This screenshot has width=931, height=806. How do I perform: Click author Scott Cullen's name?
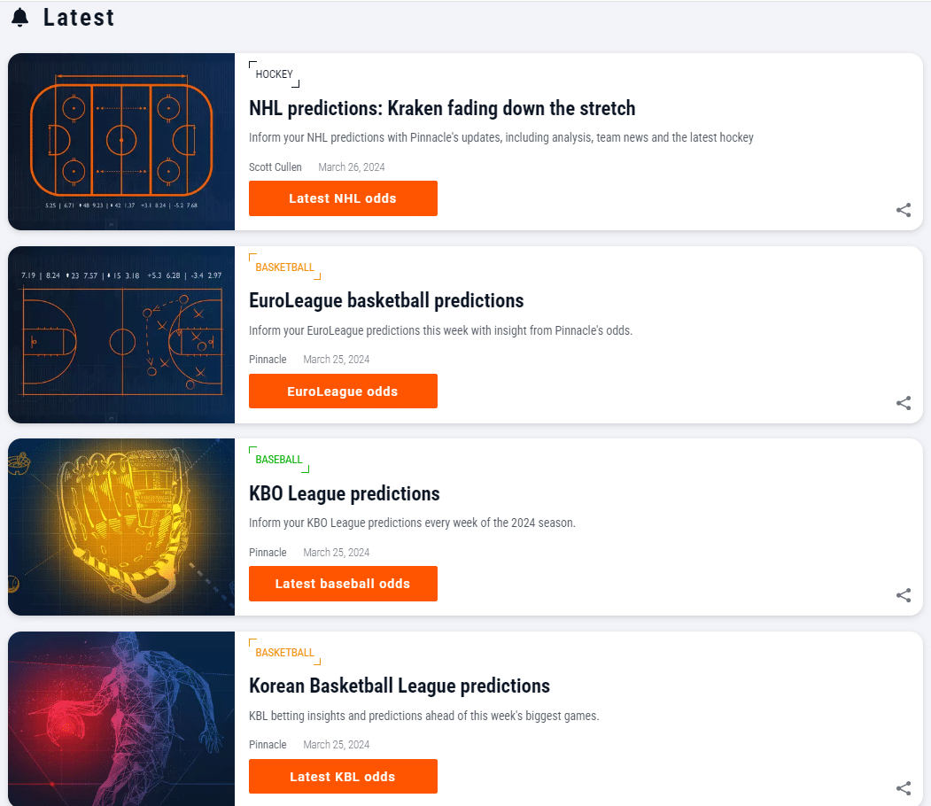coord(275,167)
